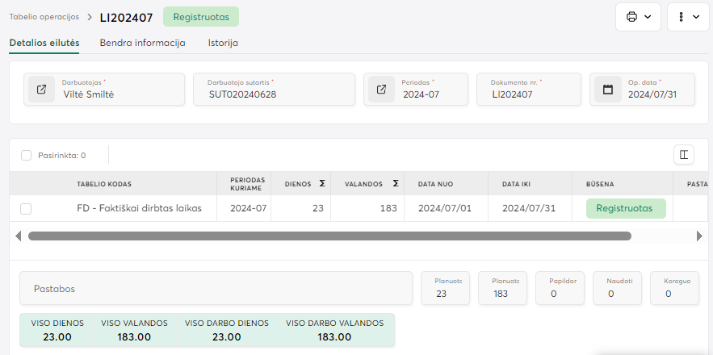Open the Op. data calendar icon
The image size is (713, 355).
click(x=607, y=90)
